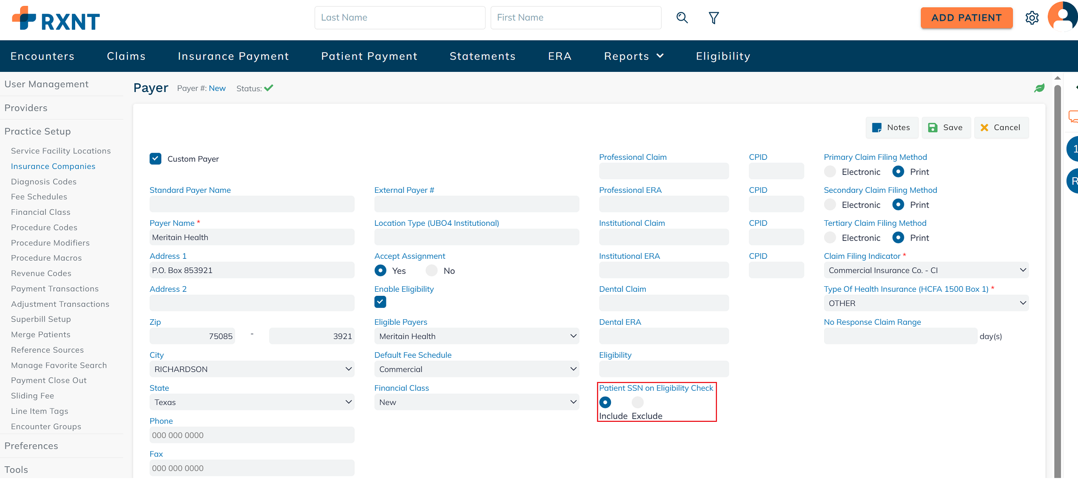1078x480 pixels.
Task: Click the ADD PATIENT button
Action: 966,18
